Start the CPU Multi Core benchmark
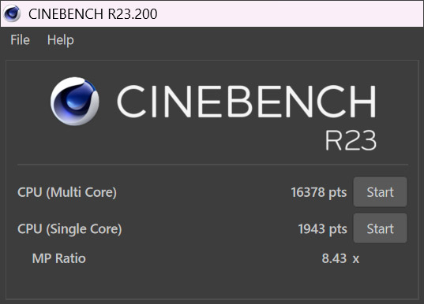 380,192
